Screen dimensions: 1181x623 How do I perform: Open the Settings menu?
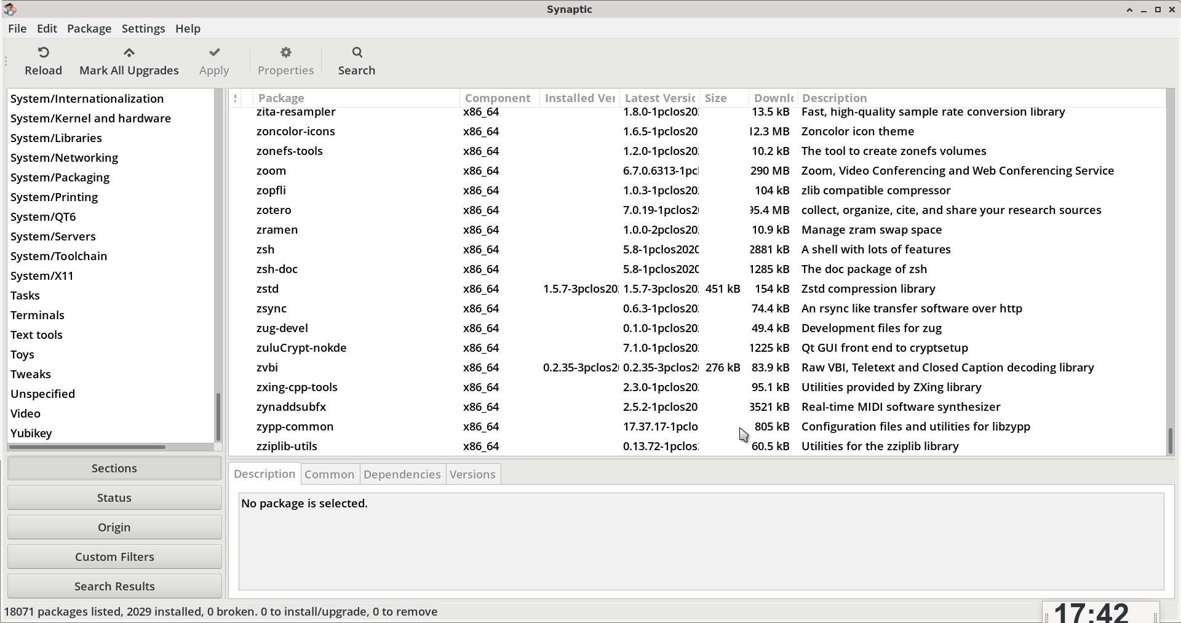143,29
